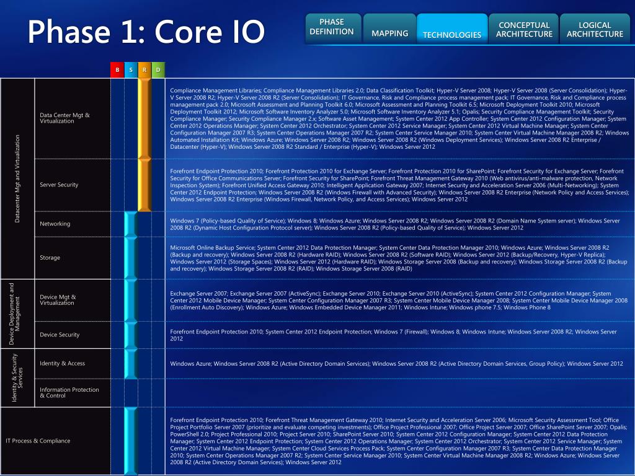Image resolution: width=635 pixels, height=476 pixels.
Task: Click the vertical Device Deployment and Management group heading
Action: click(14, 314)
